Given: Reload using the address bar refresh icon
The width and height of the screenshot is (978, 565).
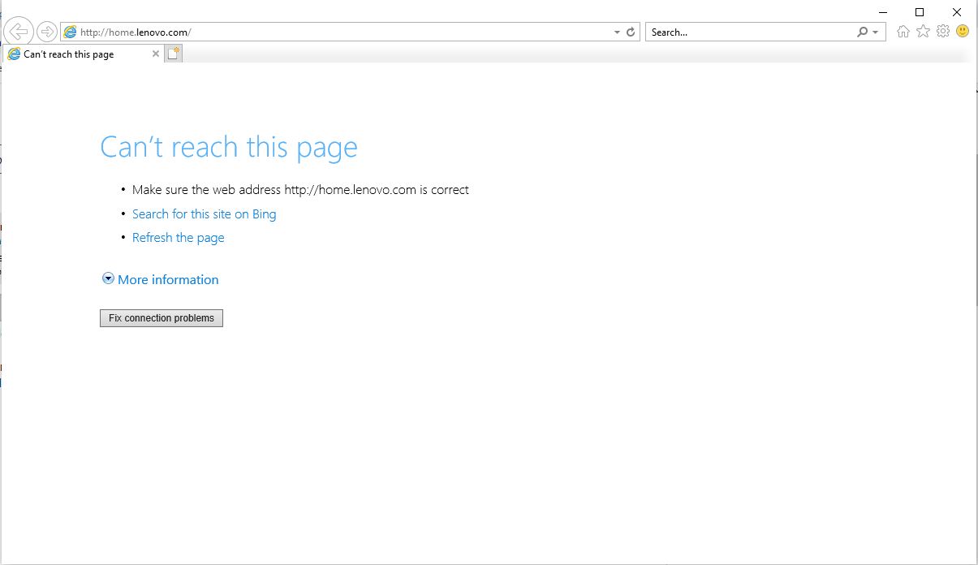Looking at the screenshot, I should [631, 32].
